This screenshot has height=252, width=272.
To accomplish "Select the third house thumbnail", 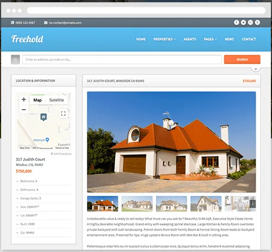I will 171,203.
